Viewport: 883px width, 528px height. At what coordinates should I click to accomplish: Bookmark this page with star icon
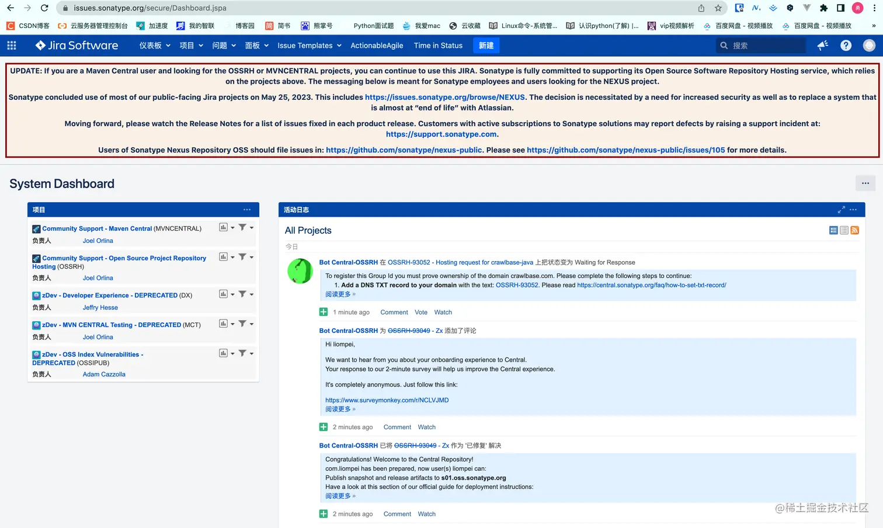[x=718, y=8]
